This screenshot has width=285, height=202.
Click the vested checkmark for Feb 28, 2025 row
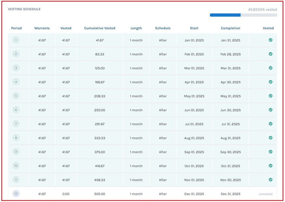[x=270, y=54]
